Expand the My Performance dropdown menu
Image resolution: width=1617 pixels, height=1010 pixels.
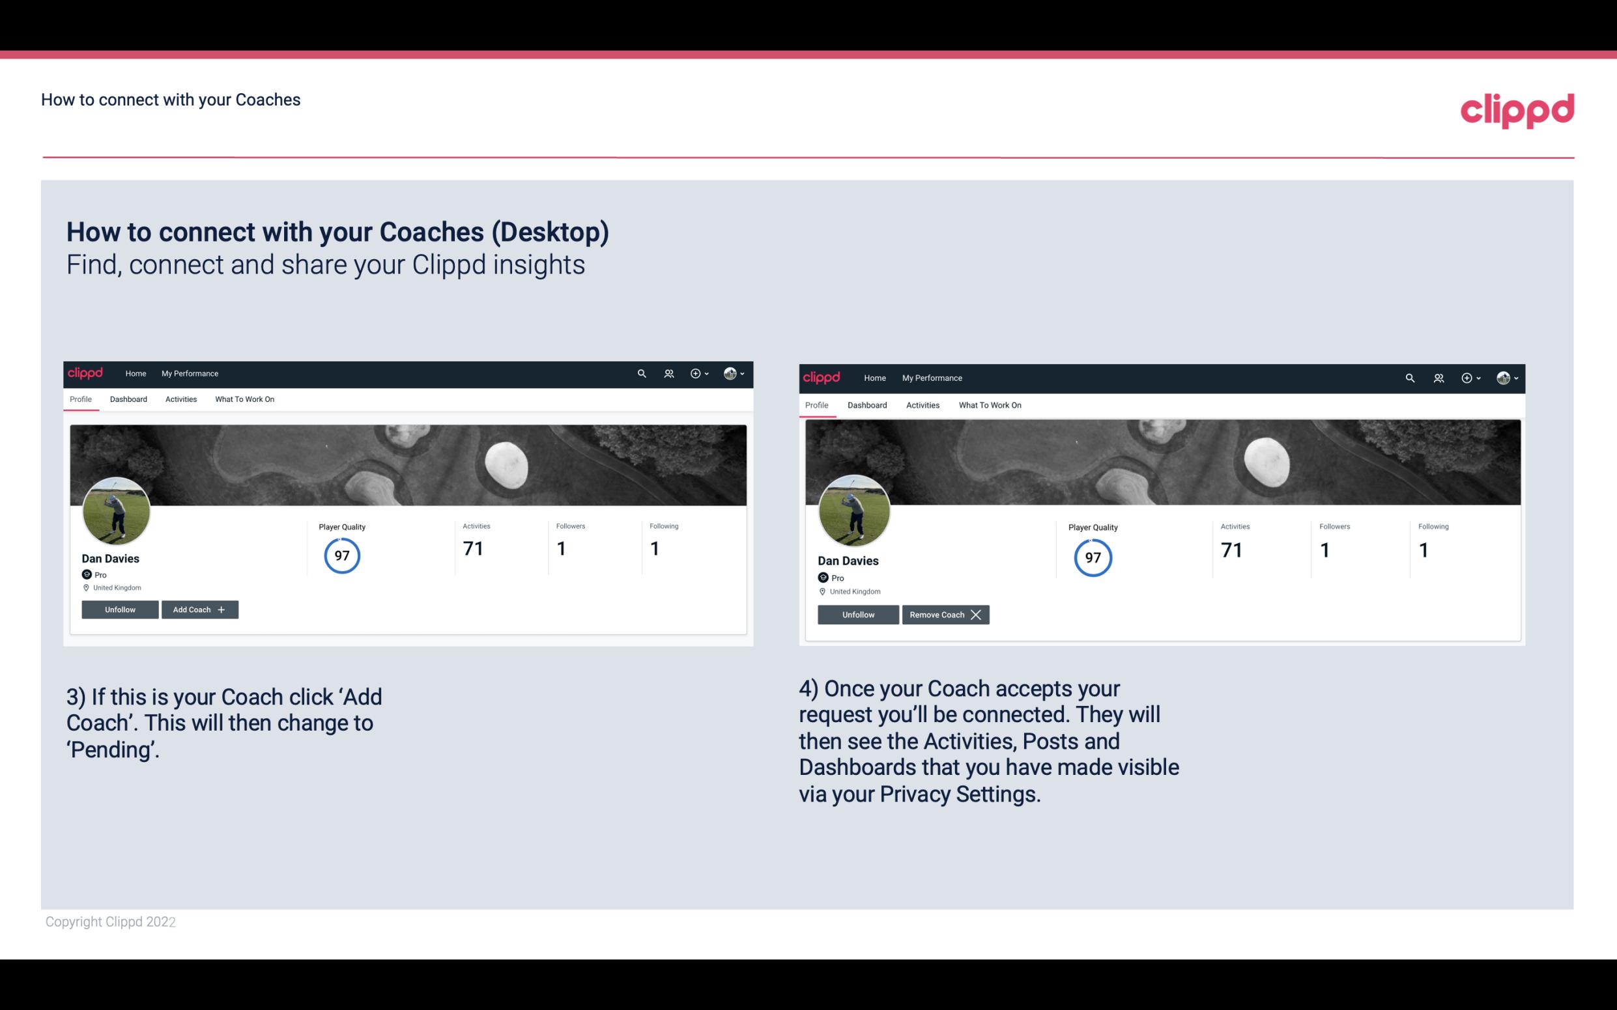pyautogui.click(x=188, y=372)
